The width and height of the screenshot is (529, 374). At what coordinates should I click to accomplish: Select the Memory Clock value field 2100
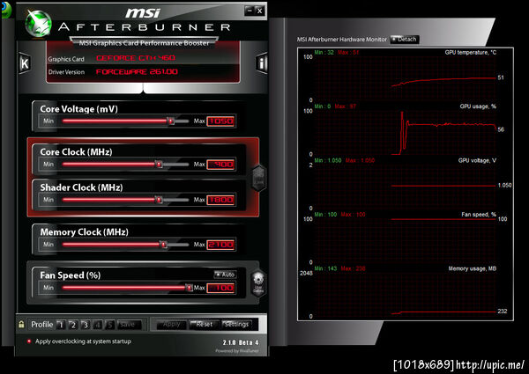tap(220, 245)
